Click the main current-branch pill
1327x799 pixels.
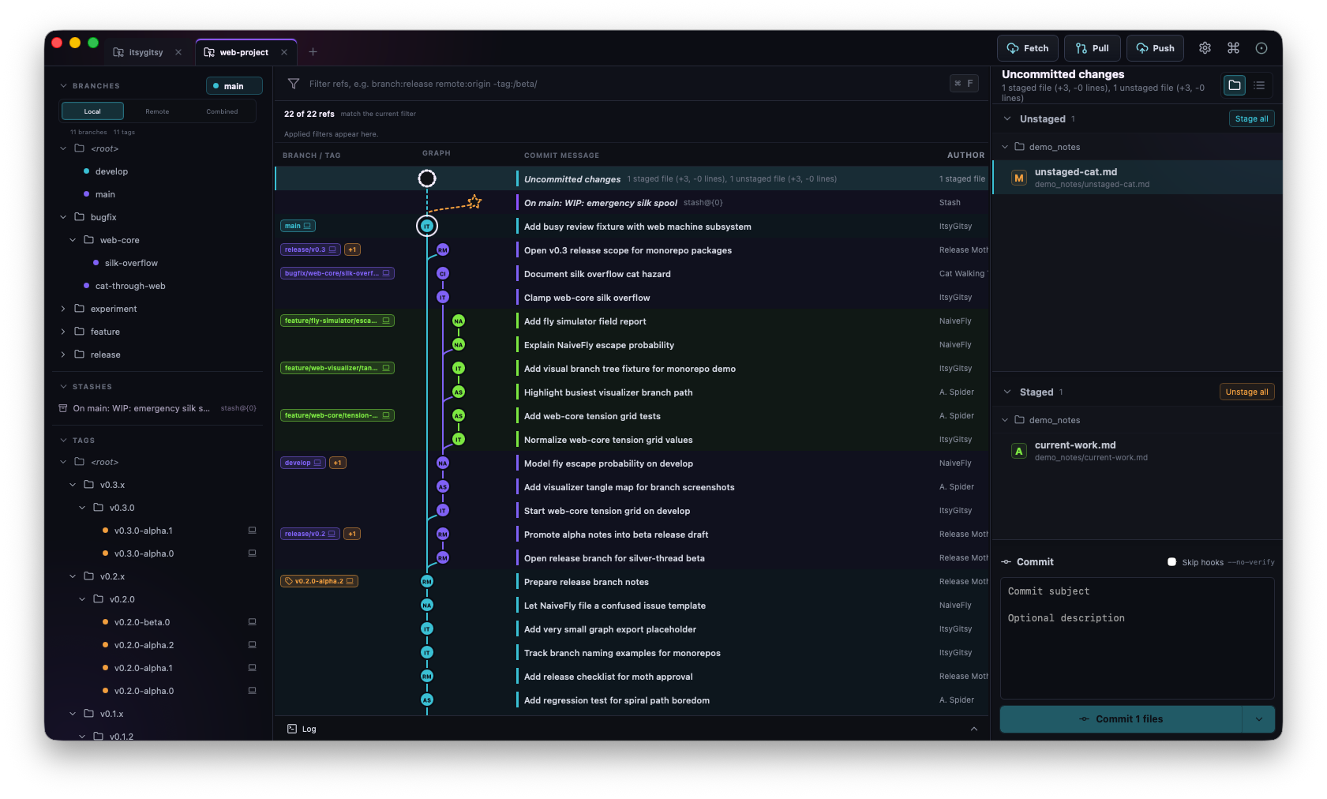coord(234,86)
